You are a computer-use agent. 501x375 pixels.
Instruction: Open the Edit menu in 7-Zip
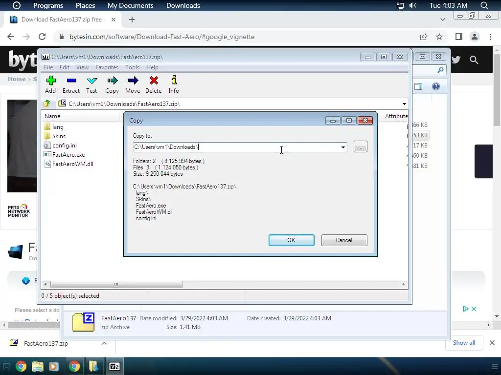pos(65,67)
